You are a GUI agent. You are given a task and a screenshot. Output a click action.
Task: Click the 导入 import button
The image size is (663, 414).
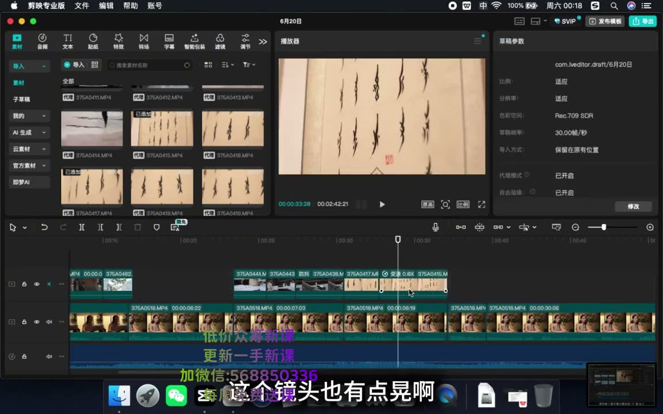click(x=74, y=64)
